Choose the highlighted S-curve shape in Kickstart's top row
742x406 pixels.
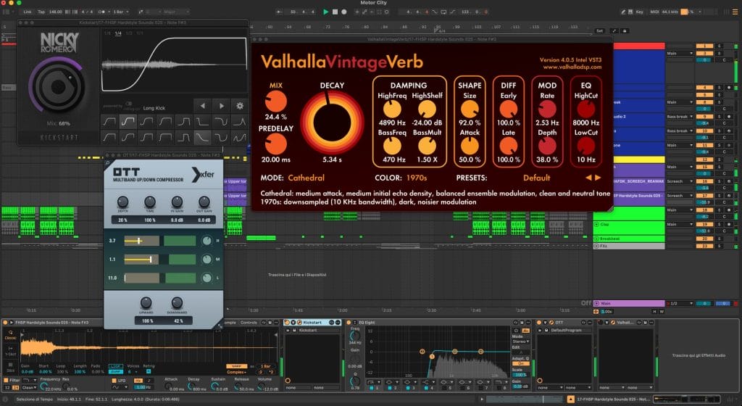coord(128,122)
